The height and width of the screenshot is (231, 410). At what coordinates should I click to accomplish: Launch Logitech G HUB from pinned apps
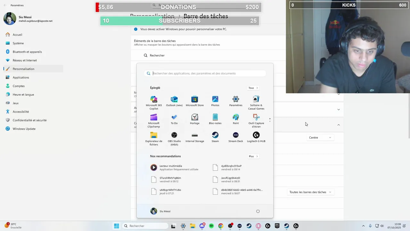(x=256, y=137)
